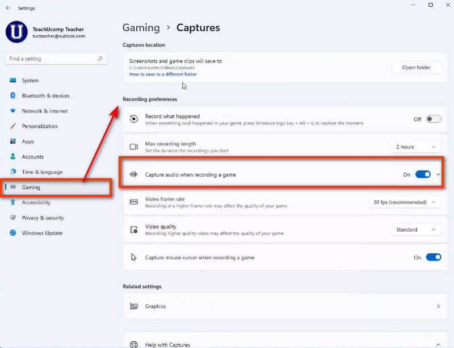Toggle Capture audio when recording a game
The height and width of the screenshot is (348, 454).
423,174
